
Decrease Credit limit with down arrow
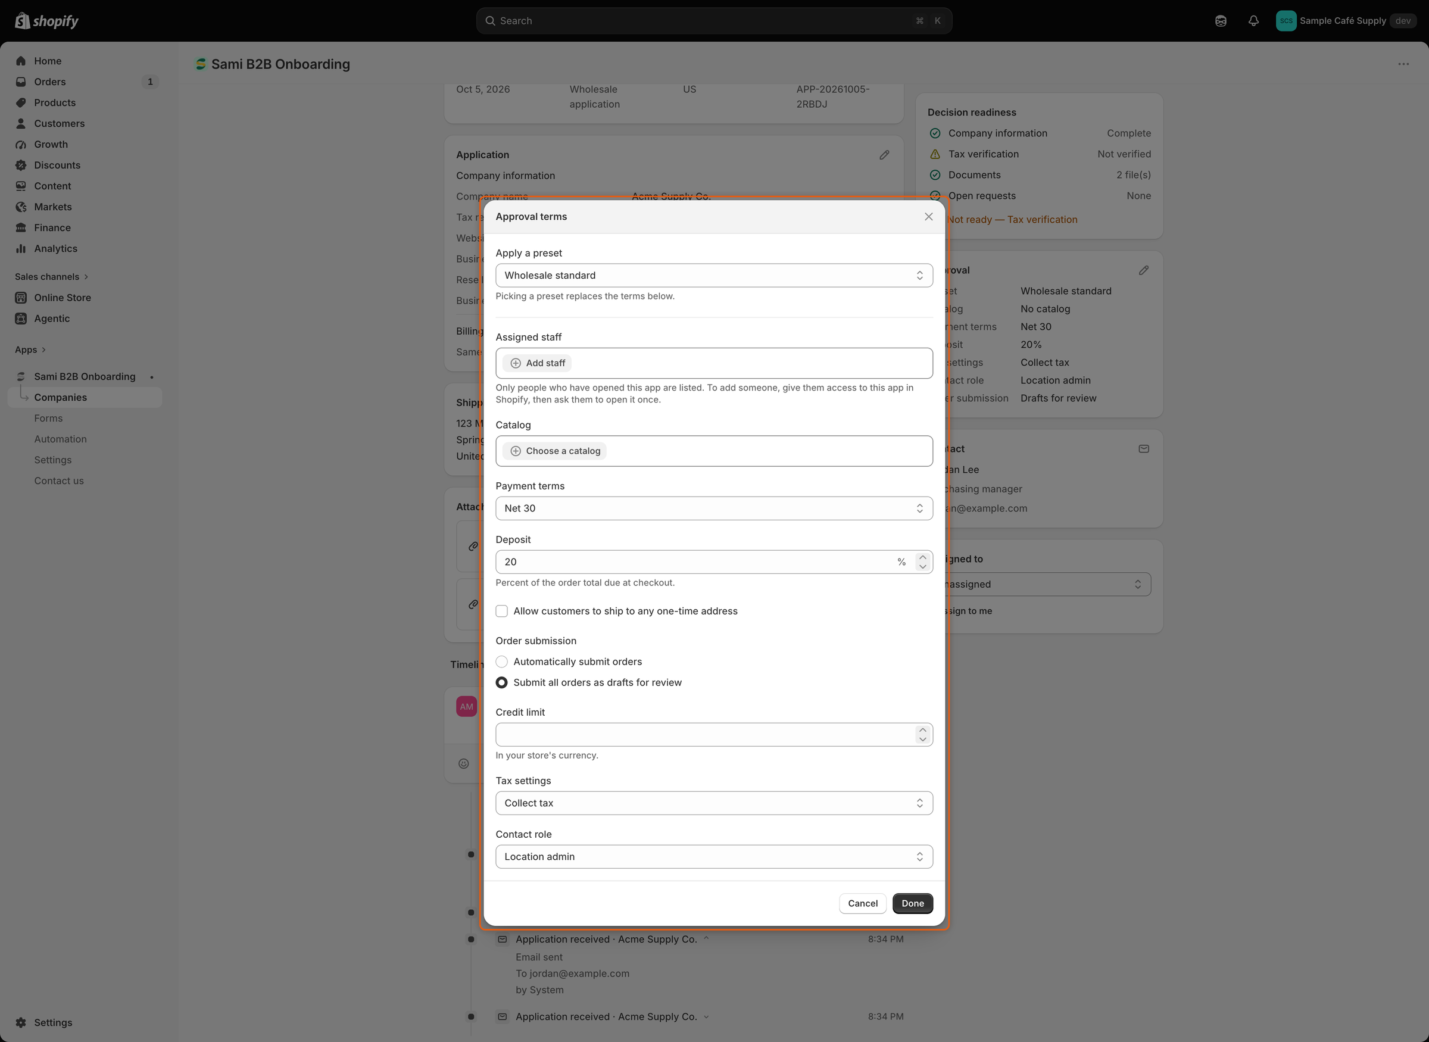923,740
